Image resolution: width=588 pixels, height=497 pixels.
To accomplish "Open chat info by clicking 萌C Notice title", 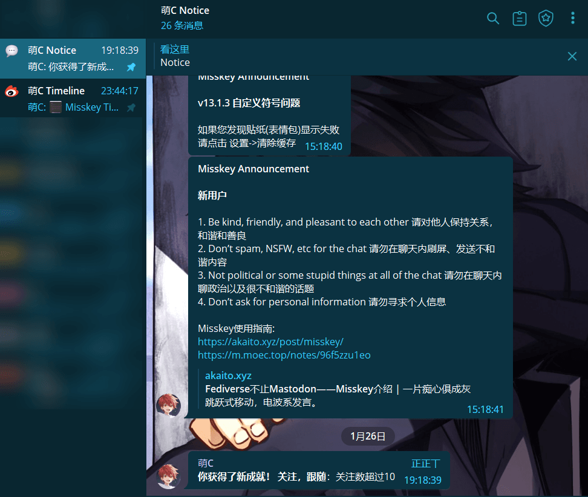I will click(185, 10).
